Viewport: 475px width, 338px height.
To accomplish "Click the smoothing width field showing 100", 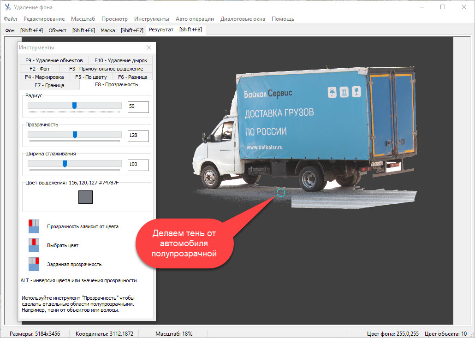I will pos(138,165).
